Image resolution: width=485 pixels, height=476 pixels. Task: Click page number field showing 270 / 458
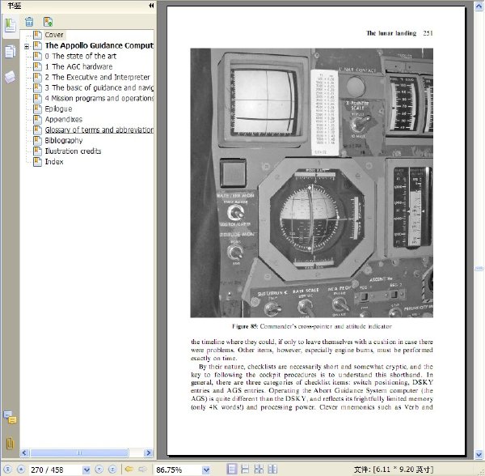[56, 470]
